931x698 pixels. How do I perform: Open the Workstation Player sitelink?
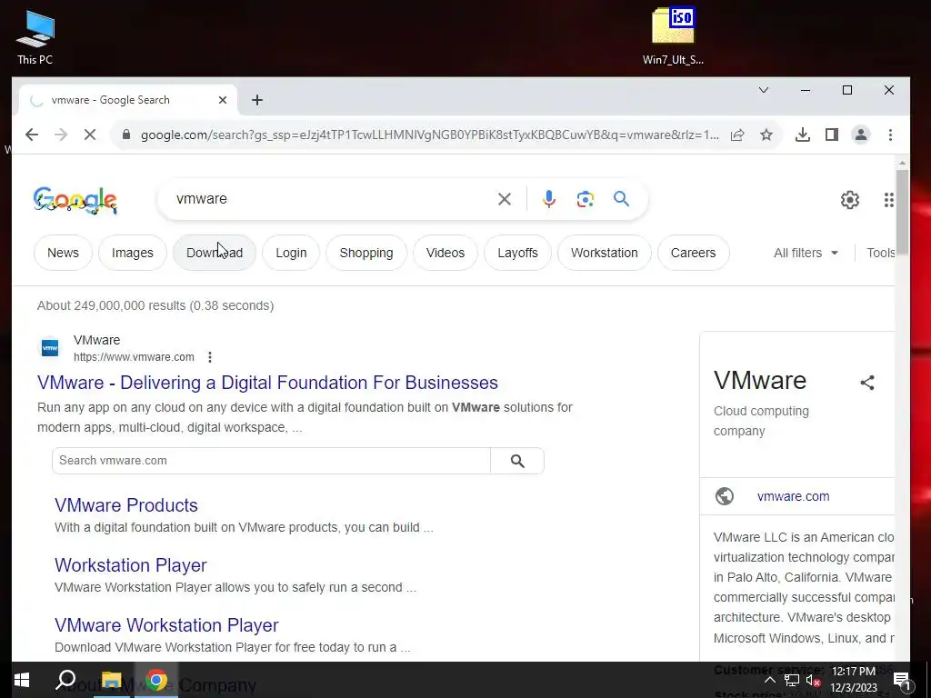click(x=131, y=565)
